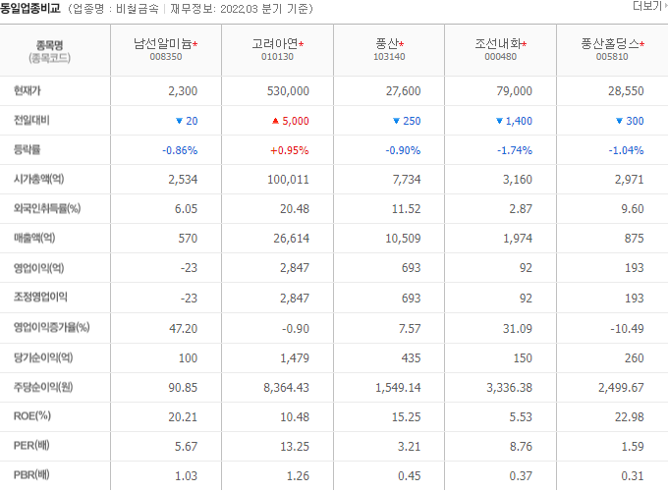Click the PER(배) row label
Screen dimensions: 668x491
coord(31,446)
